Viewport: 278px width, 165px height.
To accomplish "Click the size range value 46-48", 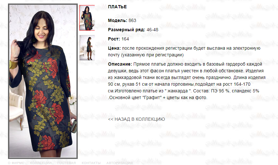I will point(153,30).
